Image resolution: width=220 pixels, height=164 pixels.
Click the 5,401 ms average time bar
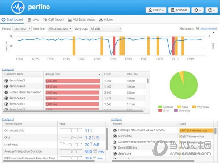[x=72, y=104]
